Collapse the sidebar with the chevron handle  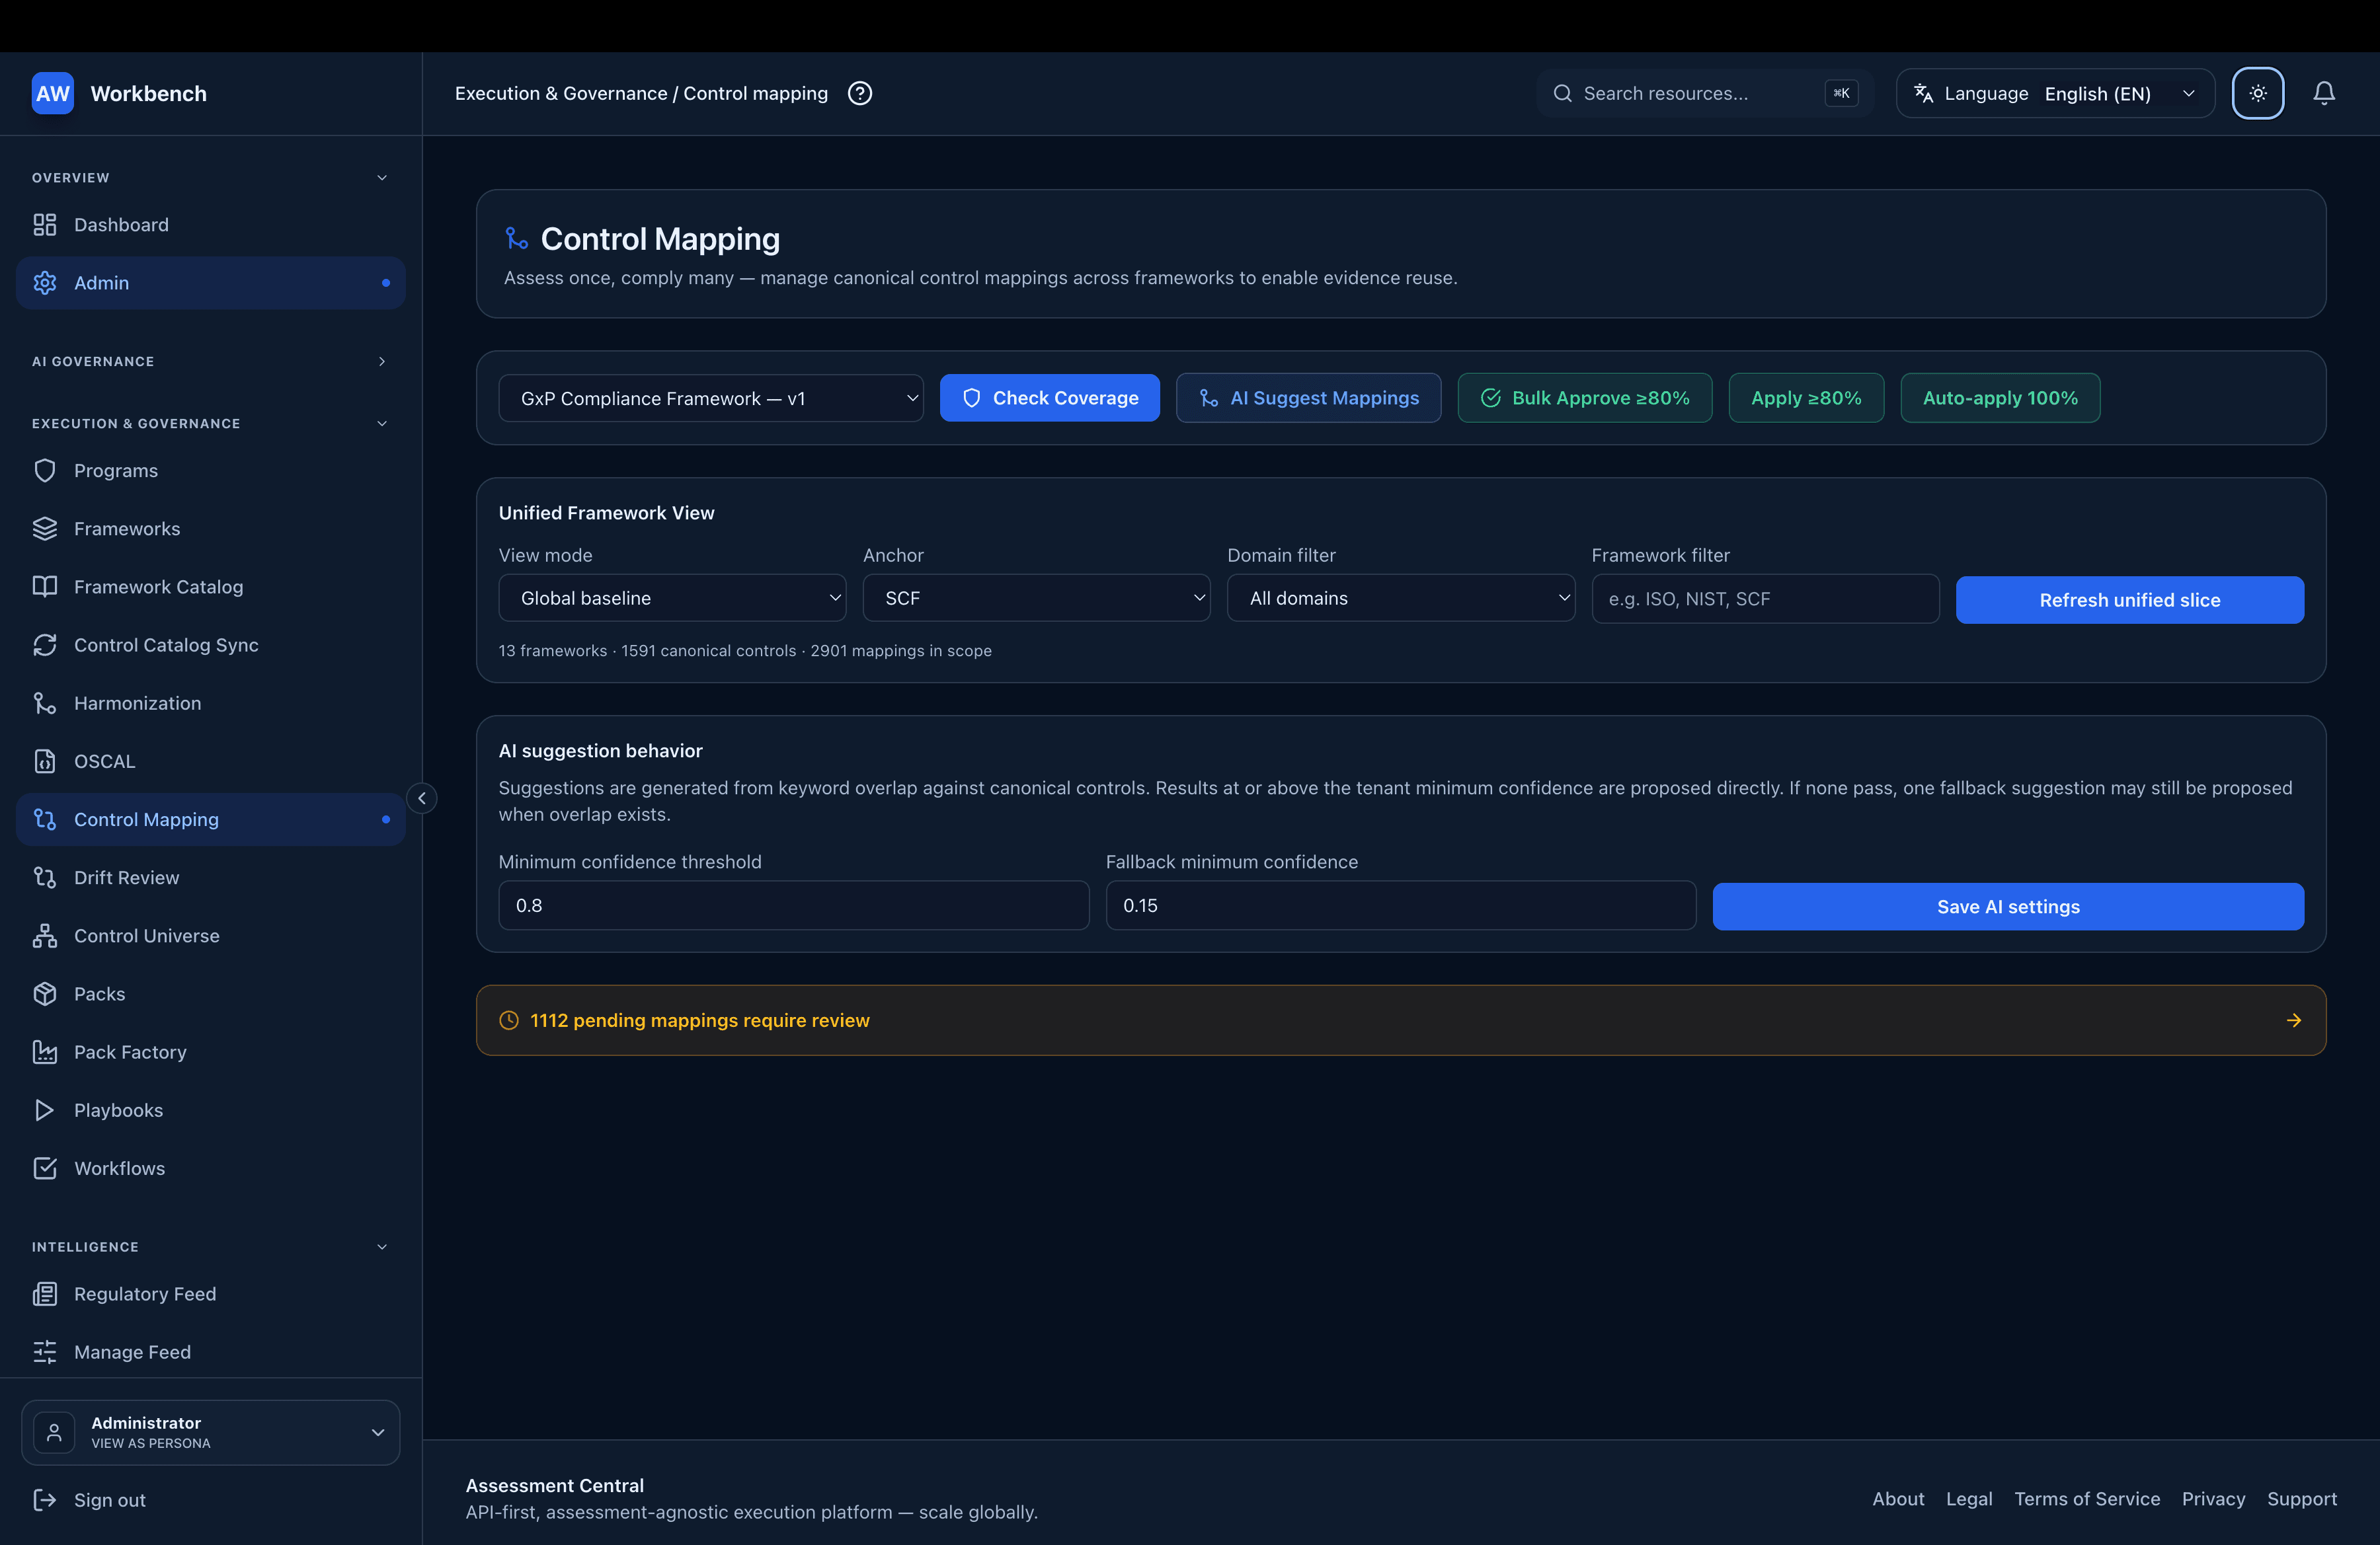pyautogui.click(x=422, y=798)
